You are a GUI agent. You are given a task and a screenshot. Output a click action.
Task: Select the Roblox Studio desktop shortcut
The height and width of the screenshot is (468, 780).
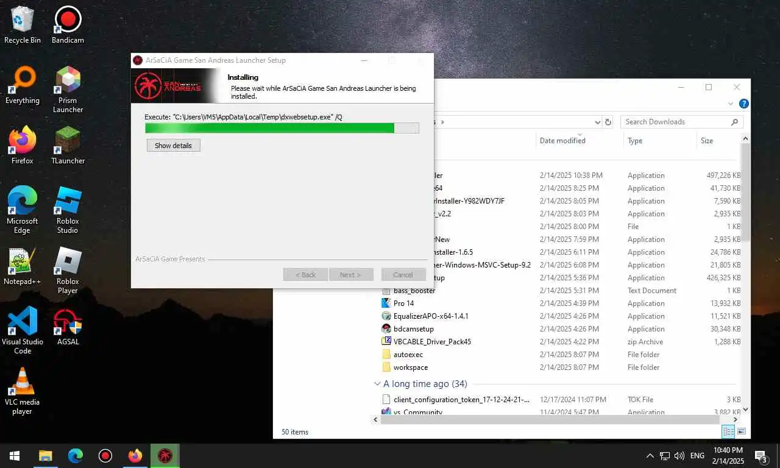(68, 210)
